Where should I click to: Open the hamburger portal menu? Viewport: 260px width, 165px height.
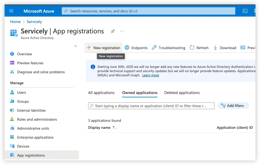pos(11,11)
